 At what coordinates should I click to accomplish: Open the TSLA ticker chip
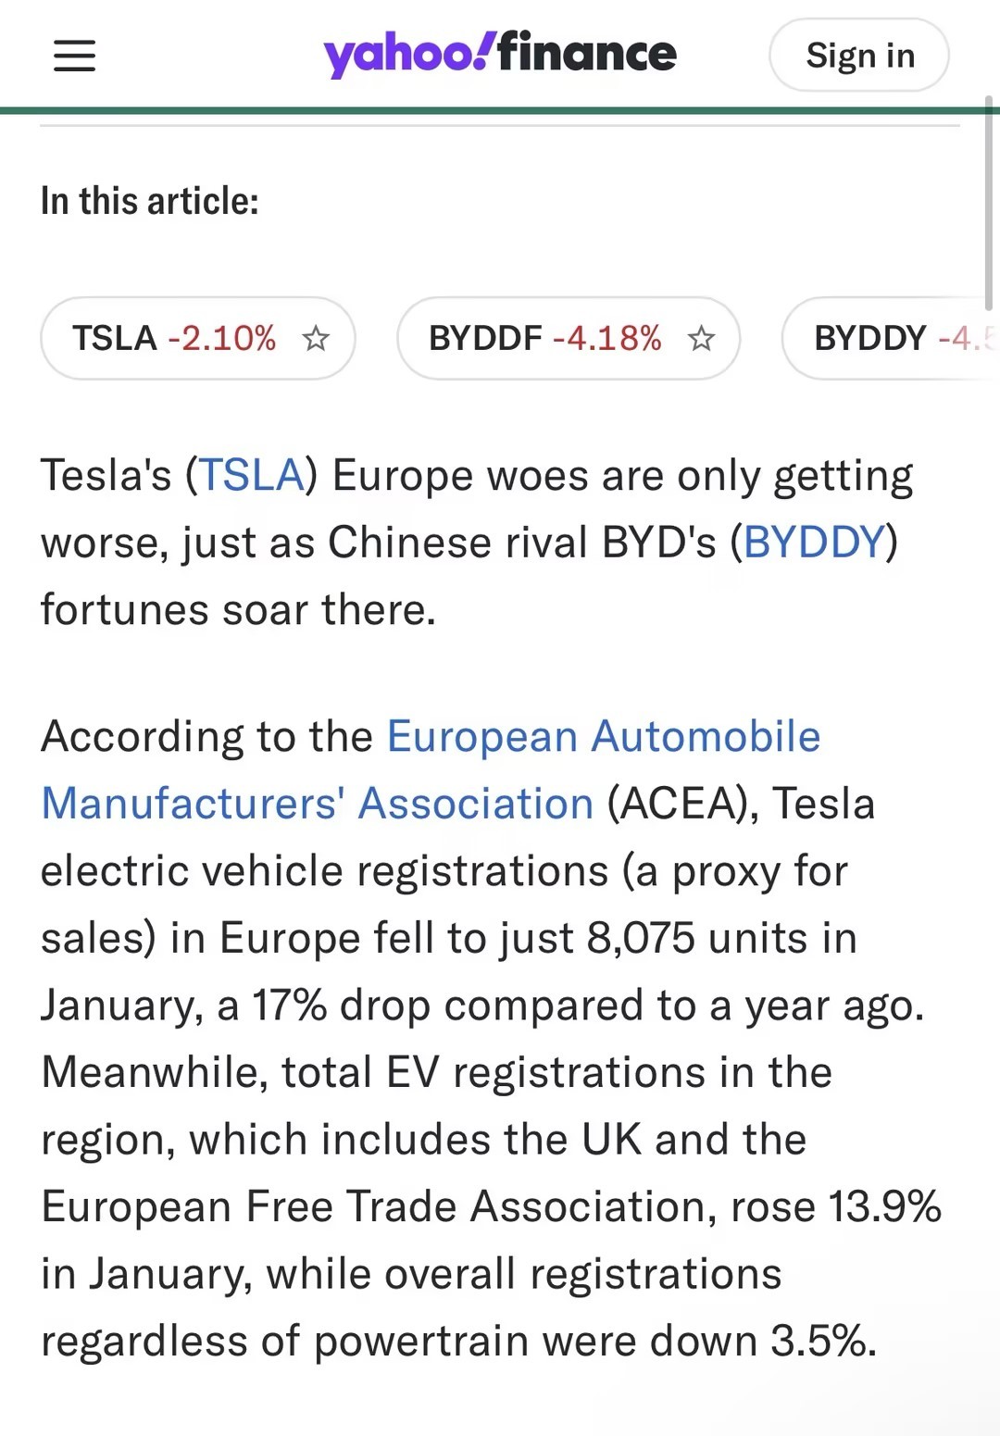pos(116,339)
